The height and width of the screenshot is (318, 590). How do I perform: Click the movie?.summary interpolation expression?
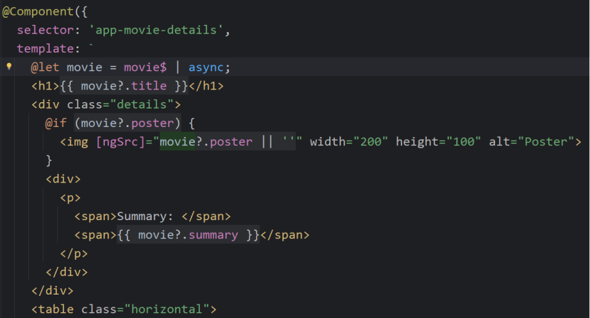coord(188,234)
